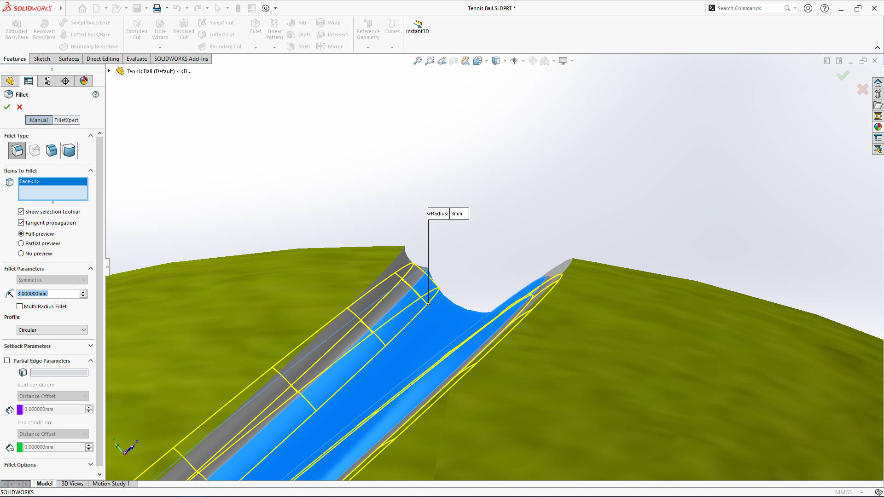Open the ConfigurationManager tab icon

[47, 81]
